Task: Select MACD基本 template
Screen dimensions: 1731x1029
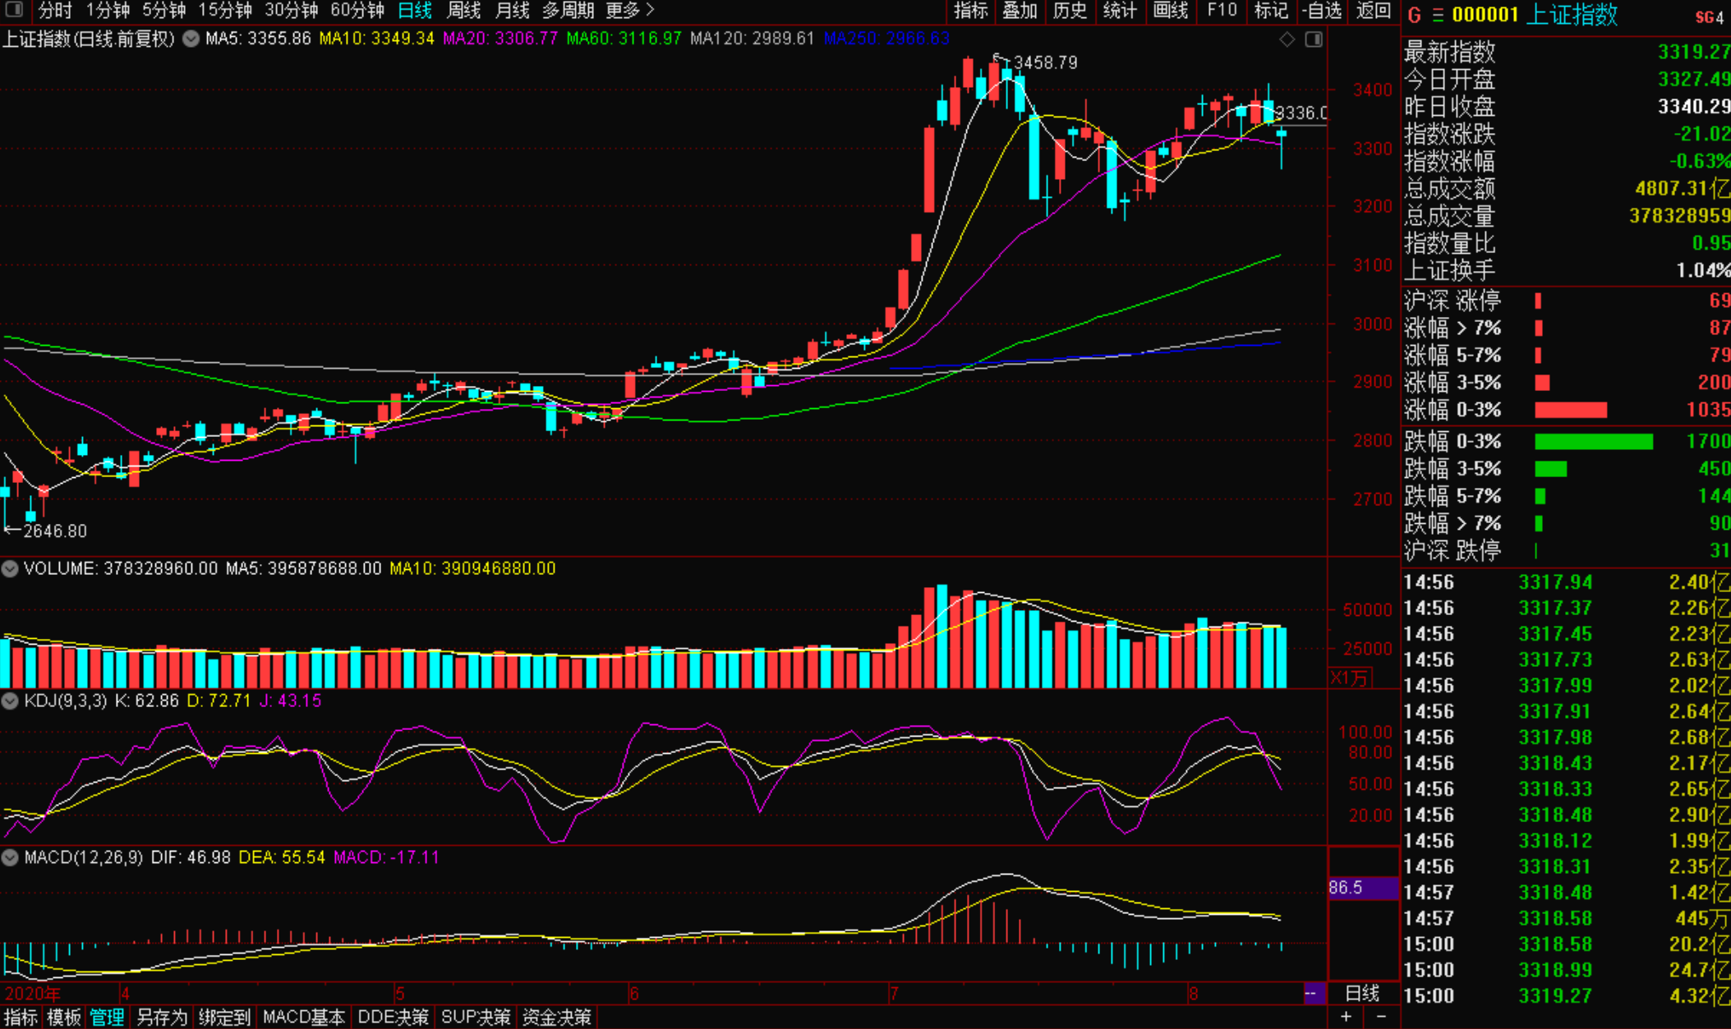Action: (x=304, y=1018)
